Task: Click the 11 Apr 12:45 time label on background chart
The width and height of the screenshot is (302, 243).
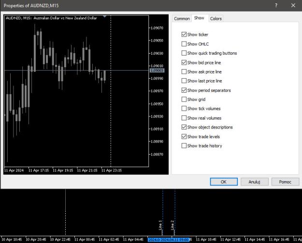Action: tap(230, 240)
